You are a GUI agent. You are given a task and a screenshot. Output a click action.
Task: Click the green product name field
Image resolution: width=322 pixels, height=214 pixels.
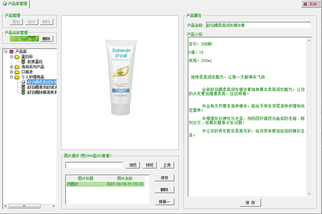point(24,39)
